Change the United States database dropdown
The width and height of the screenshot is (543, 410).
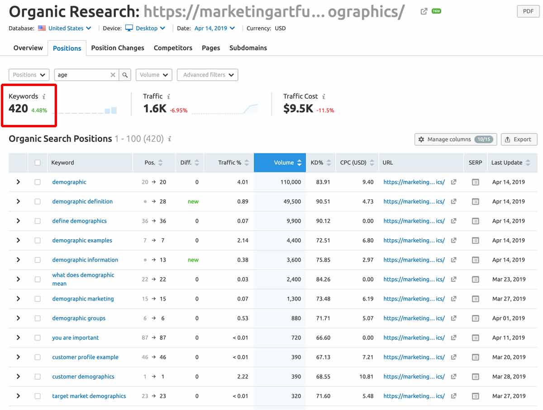point(65,28)
